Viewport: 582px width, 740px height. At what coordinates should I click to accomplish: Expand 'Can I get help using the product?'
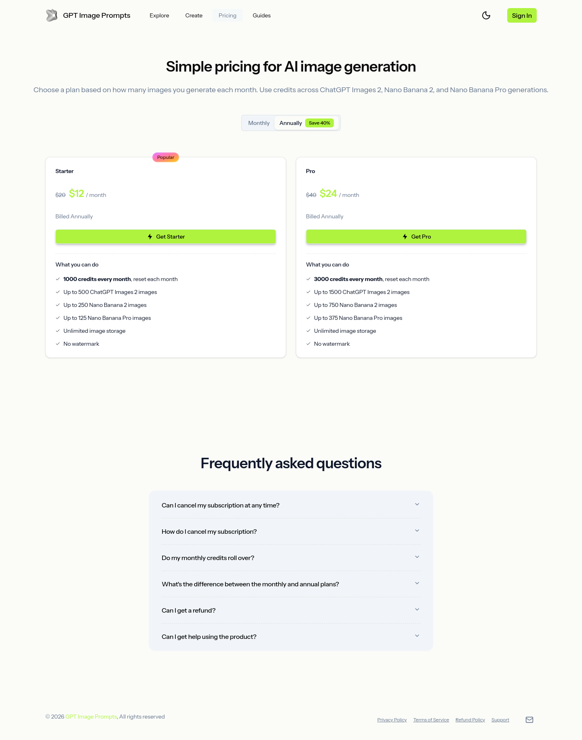pos(291,636)
